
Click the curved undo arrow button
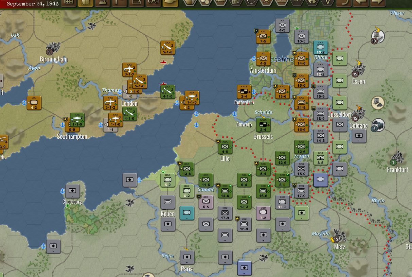click(x=343, y=3)
